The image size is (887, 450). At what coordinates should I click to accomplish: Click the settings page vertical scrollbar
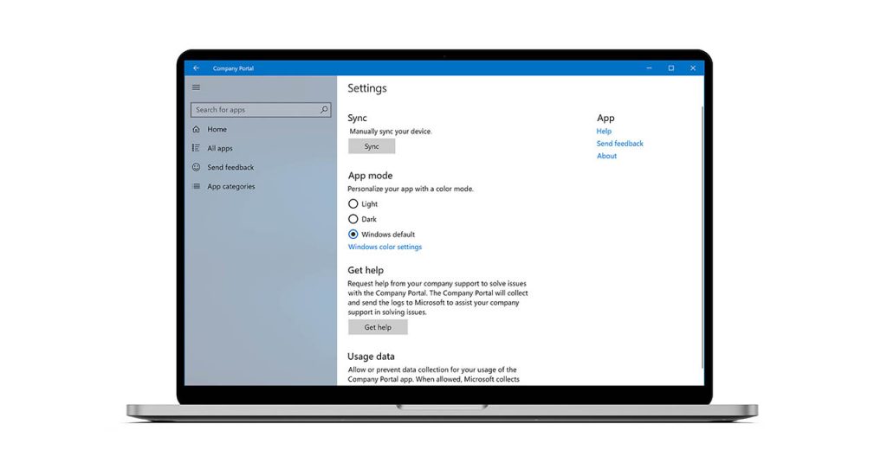(x=702, y=234)
